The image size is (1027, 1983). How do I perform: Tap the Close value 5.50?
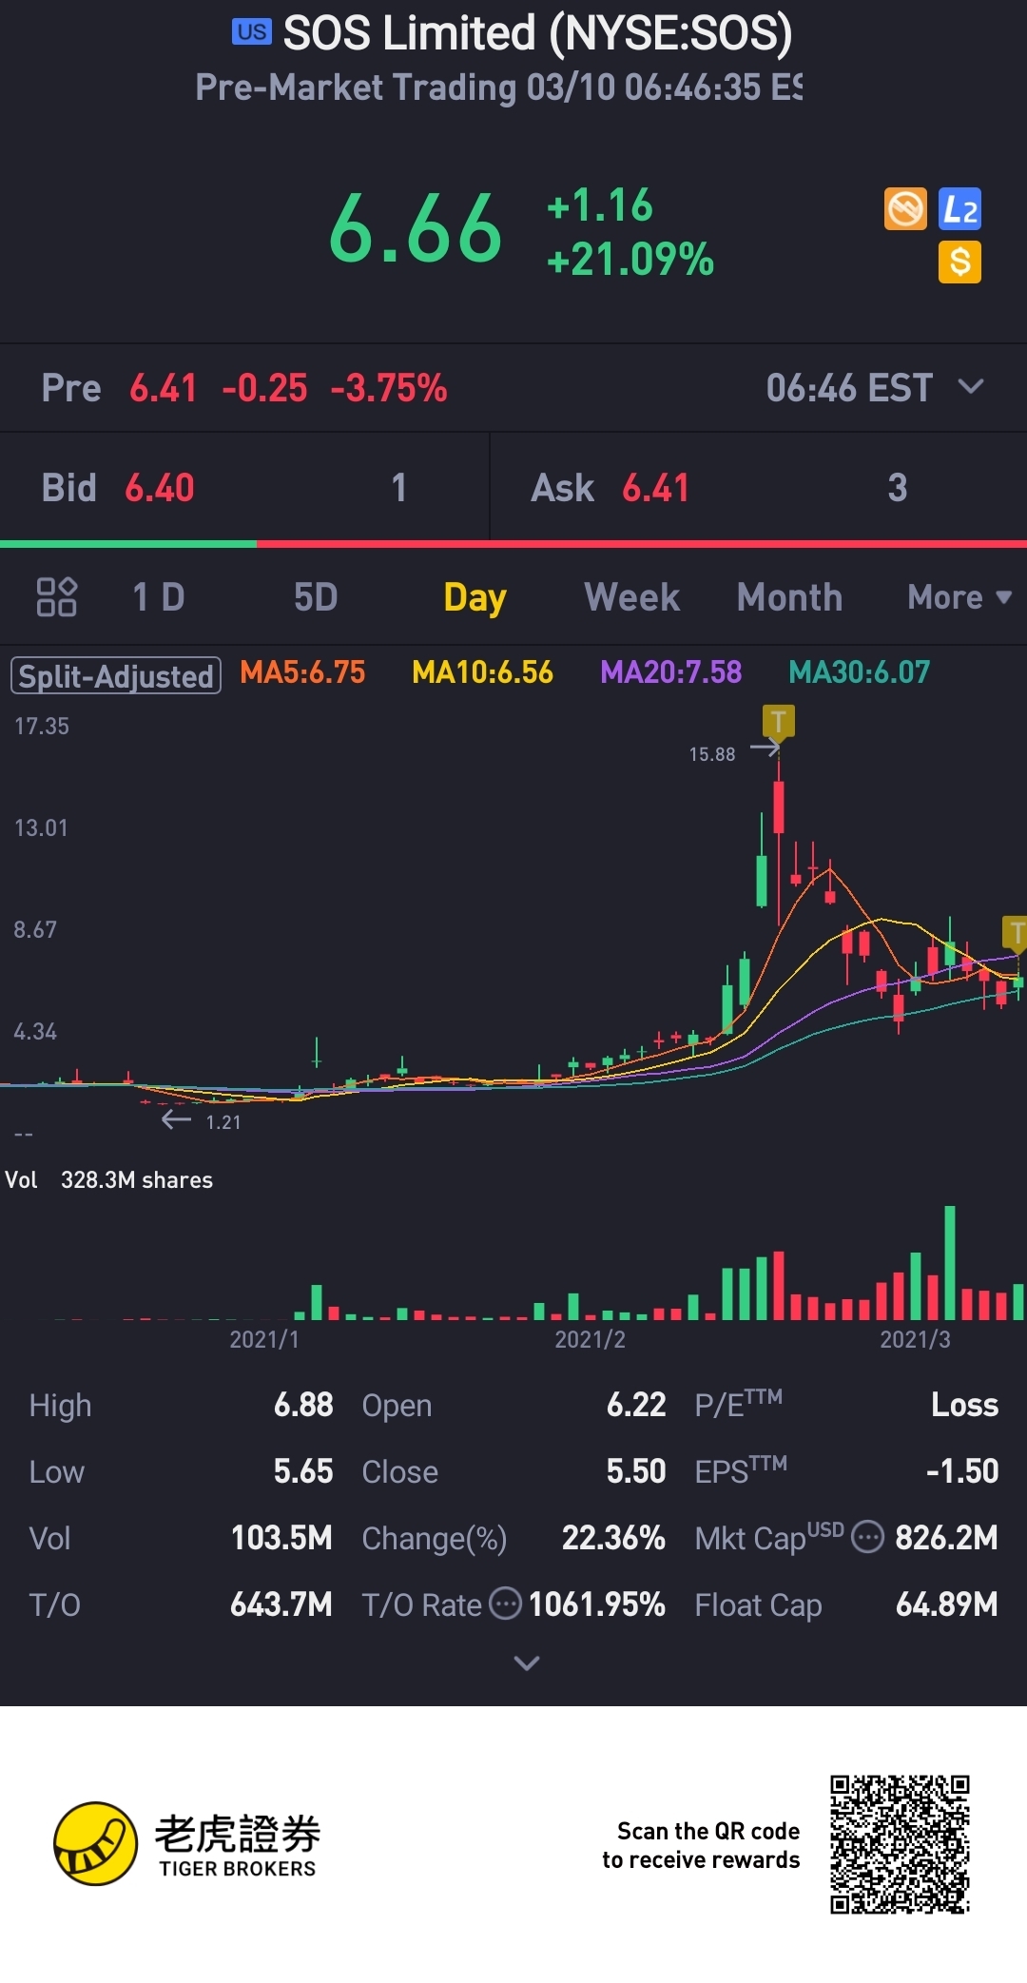click(636, 1471)
